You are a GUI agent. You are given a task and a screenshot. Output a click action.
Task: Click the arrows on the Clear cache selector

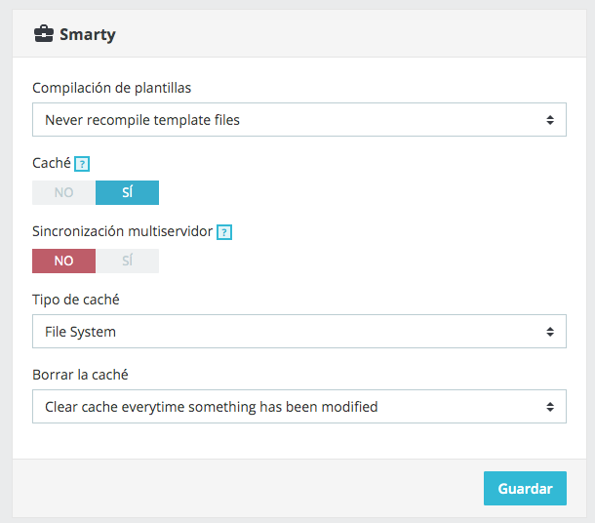pos(550,407)
